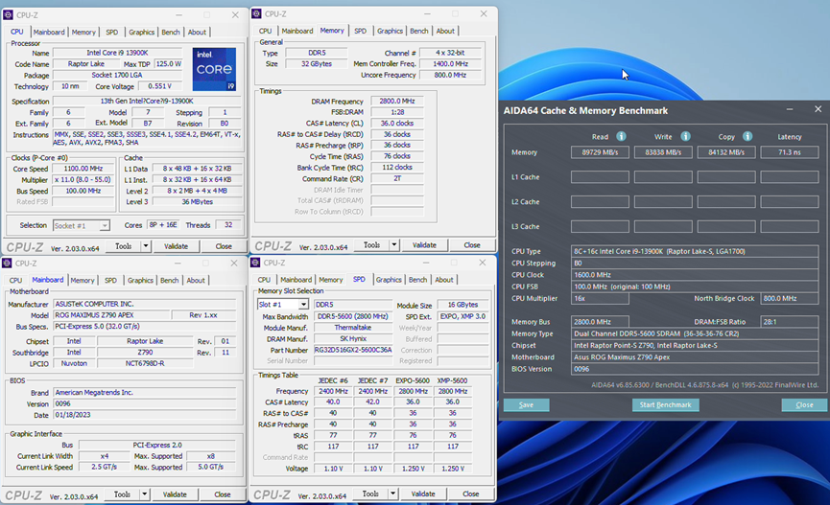830x505 pixels.
Task: Expand the Tools arrow in the Memory window
Action: [x=393, y=244]
